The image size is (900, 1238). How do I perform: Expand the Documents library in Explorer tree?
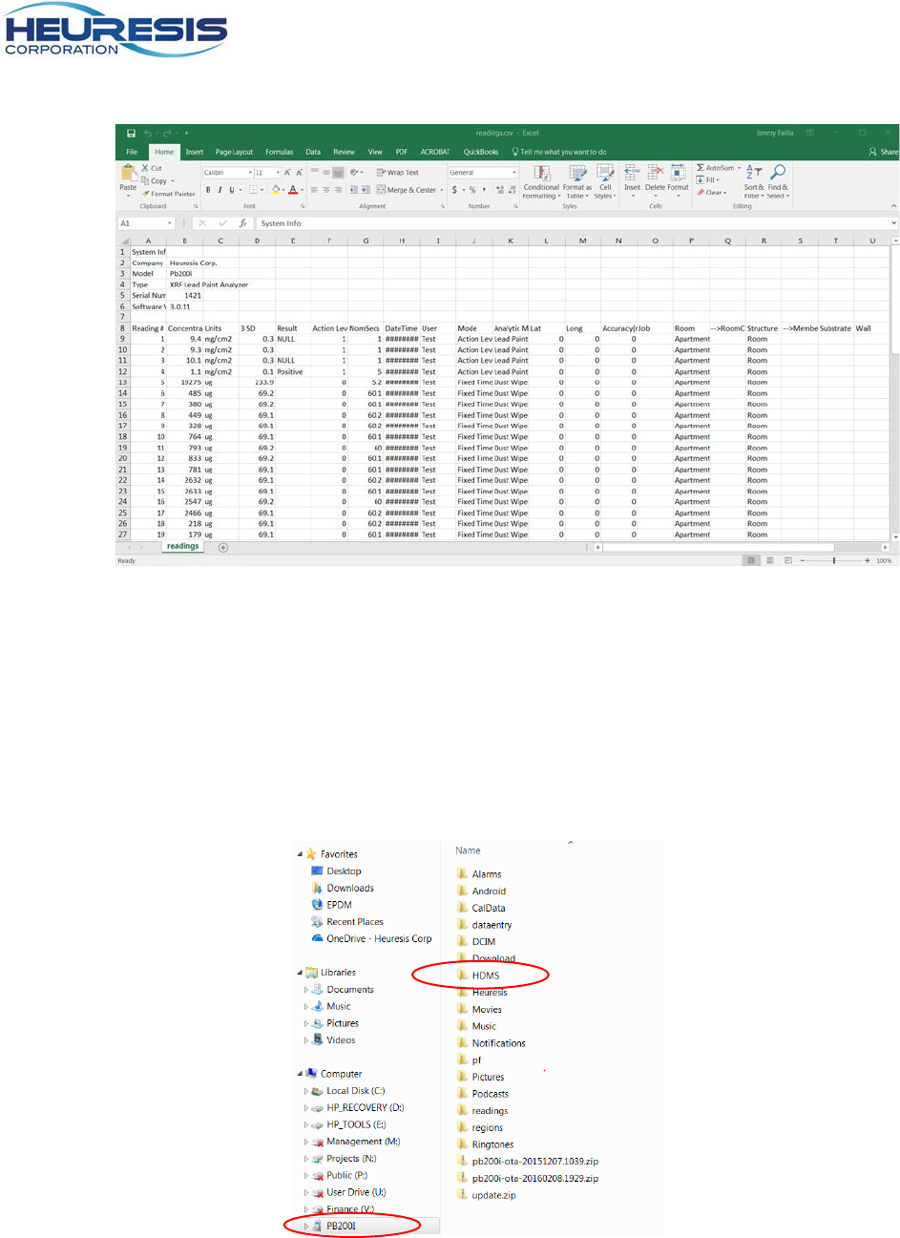[306, 990]
